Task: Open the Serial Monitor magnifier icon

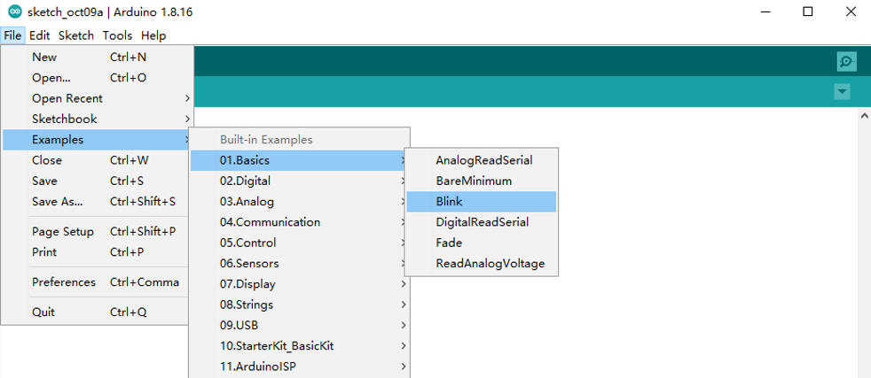Action: (846, 61)
